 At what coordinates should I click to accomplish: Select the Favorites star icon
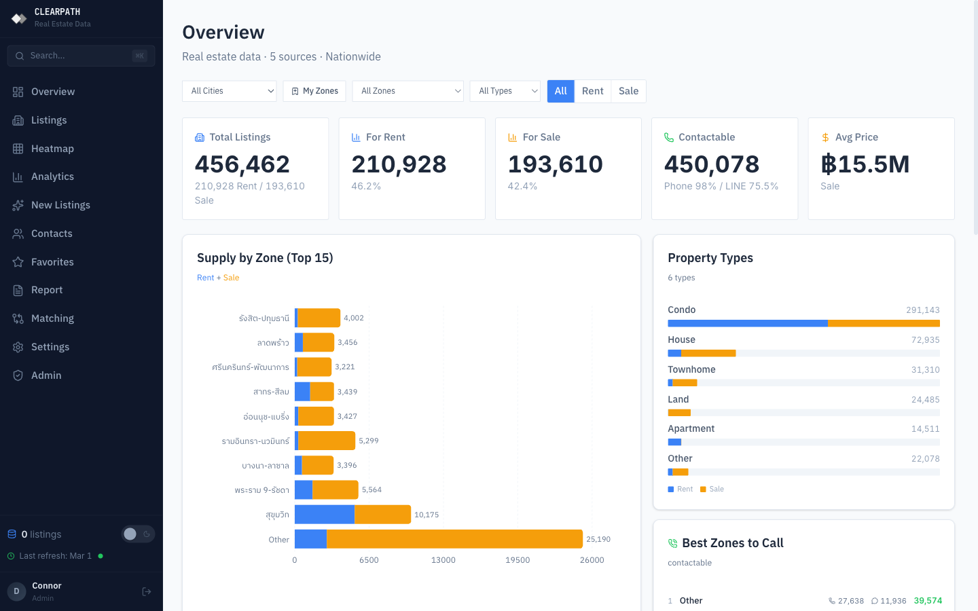(18, 262)
